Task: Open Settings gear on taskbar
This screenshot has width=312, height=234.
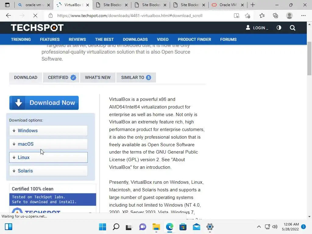Action: pyautogui.click(x=210, y=227)
